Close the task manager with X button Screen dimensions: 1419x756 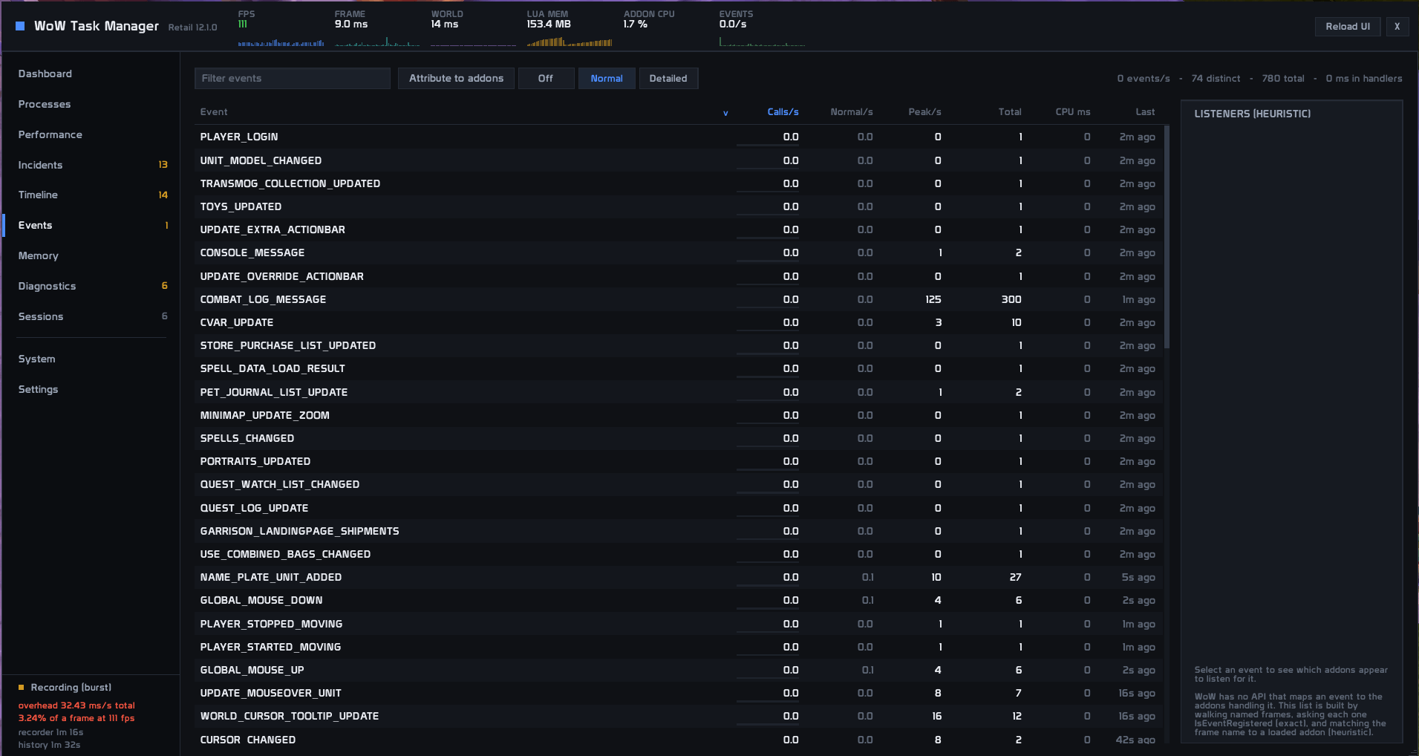coord(1397,27)
